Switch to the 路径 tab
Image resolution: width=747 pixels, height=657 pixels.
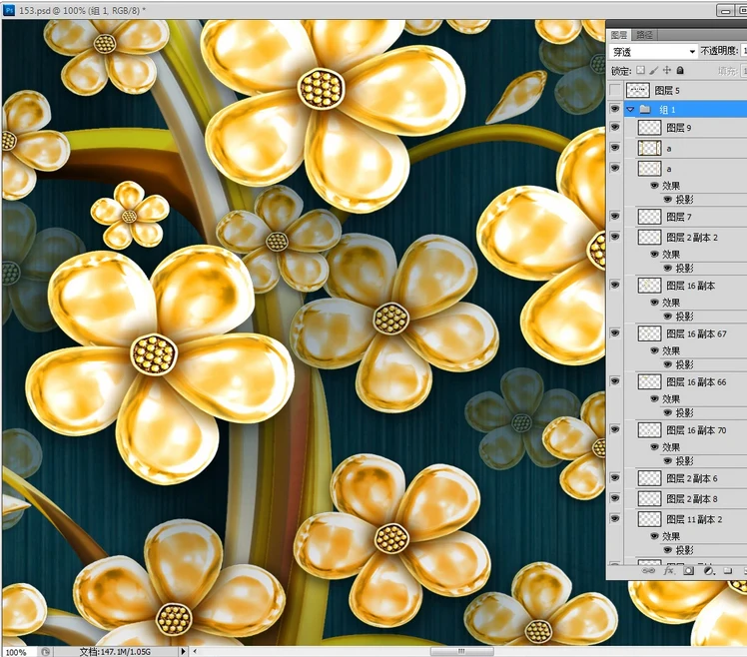click(645, 34)
